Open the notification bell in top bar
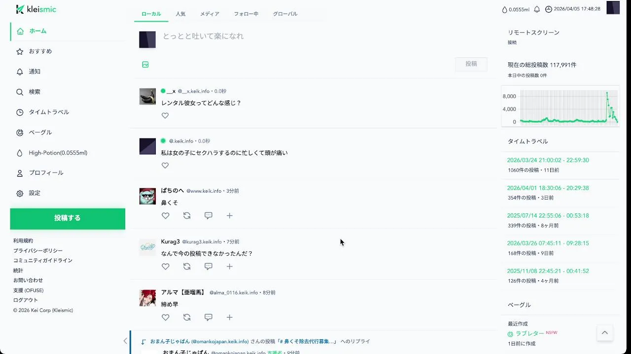631x354 pixels. pyautogui.click(x=537, y=9)
